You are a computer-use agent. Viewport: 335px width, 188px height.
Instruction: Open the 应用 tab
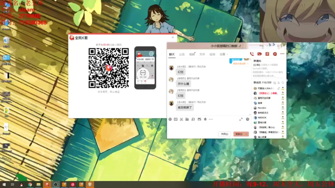pos(212,55)
